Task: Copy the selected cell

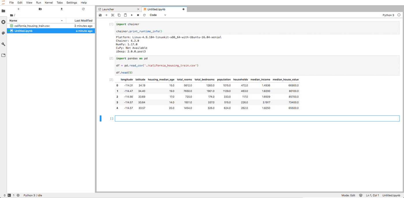Action: coord(119,15)
